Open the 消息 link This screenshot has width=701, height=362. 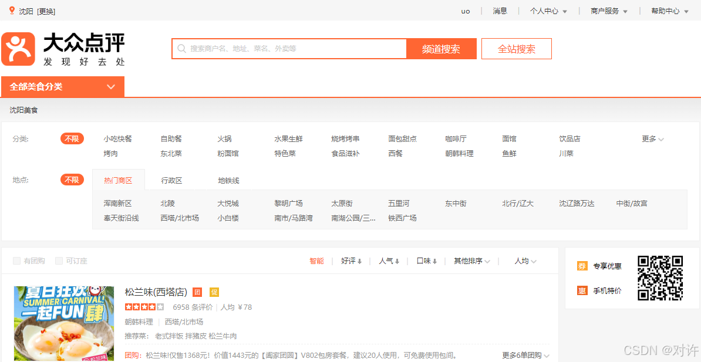pos(500,11)
